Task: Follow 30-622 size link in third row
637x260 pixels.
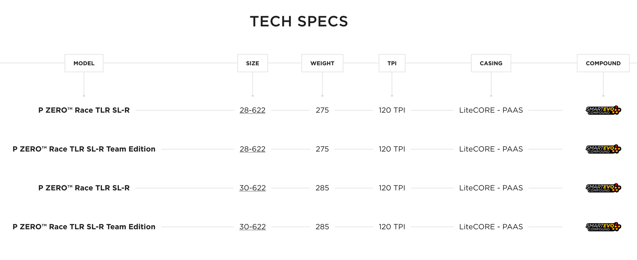Action: (x=252, y=188)
